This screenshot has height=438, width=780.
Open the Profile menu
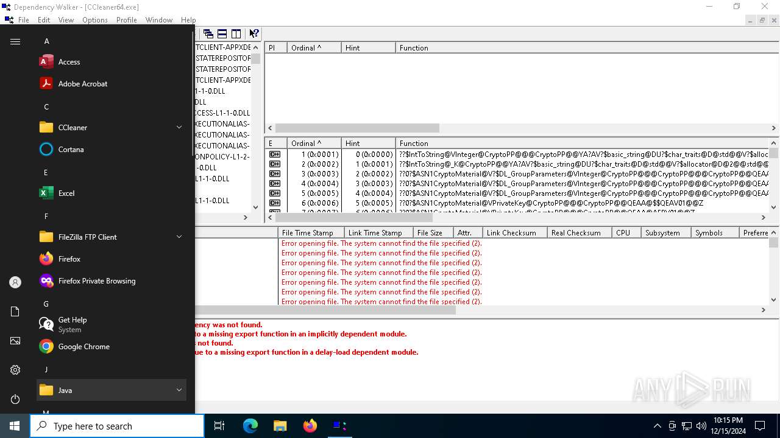pos(127,20)
